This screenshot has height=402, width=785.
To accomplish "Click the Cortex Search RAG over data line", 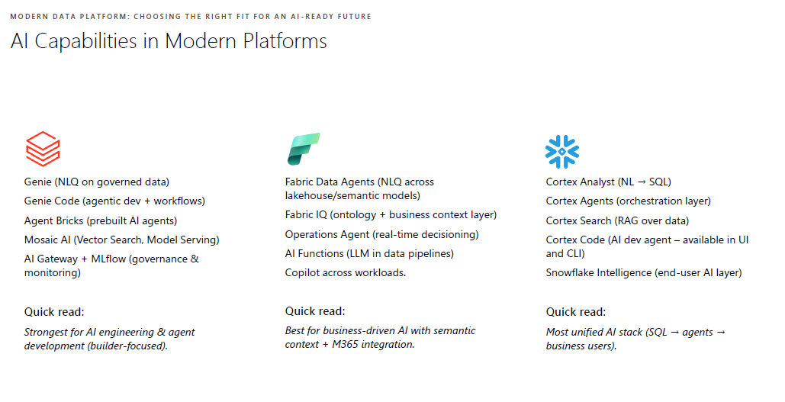I will [617, 220].
